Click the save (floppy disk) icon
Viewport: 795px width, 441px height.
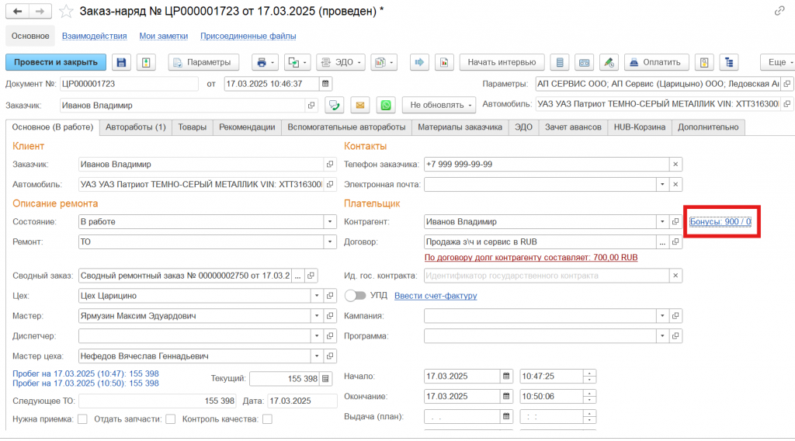120,62
